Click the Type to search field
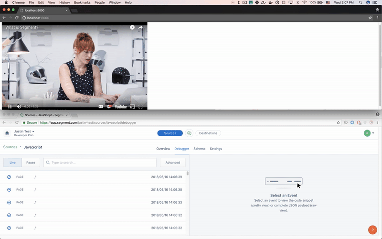Image resolution: width=382 pixels, height=239 pixels. click(x=100, y=163)
